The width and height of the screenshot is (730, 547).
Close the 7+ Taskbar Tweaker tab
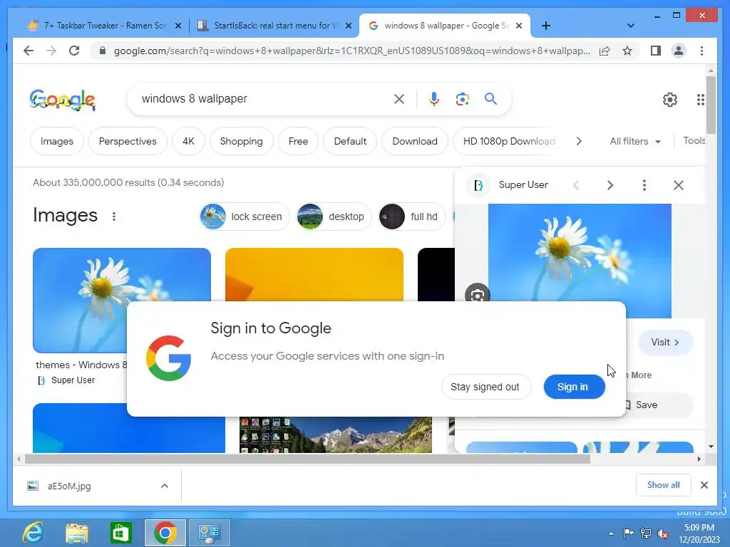coord(178,26)
